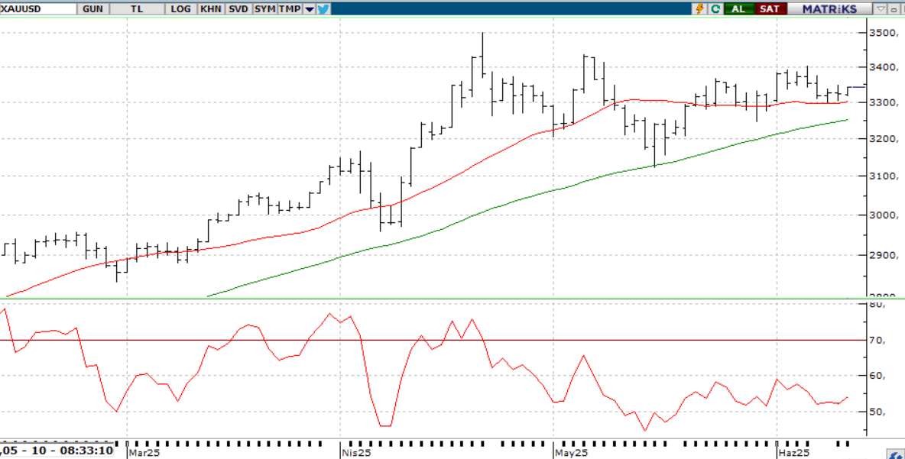This screenshot has width=905, height=459.
Task: Click the 3300 price axis label
Action: [x=883, y=102]
